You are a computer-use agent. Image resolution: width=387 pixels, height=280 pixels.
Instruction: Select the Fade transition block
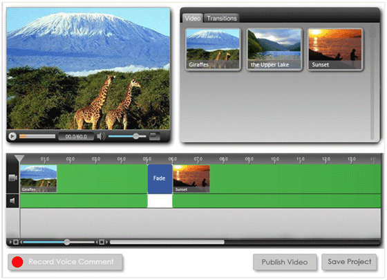click(x=160, y=178)
